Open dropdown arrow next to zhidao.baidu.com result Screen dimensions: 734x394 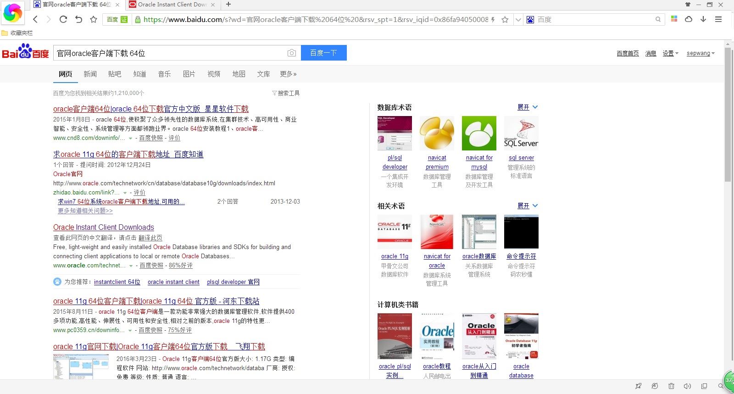(125, 193)
